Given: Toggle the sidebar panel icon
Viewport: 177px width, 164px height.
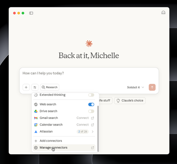Looking at the screenshot, I should pos(31,13).
